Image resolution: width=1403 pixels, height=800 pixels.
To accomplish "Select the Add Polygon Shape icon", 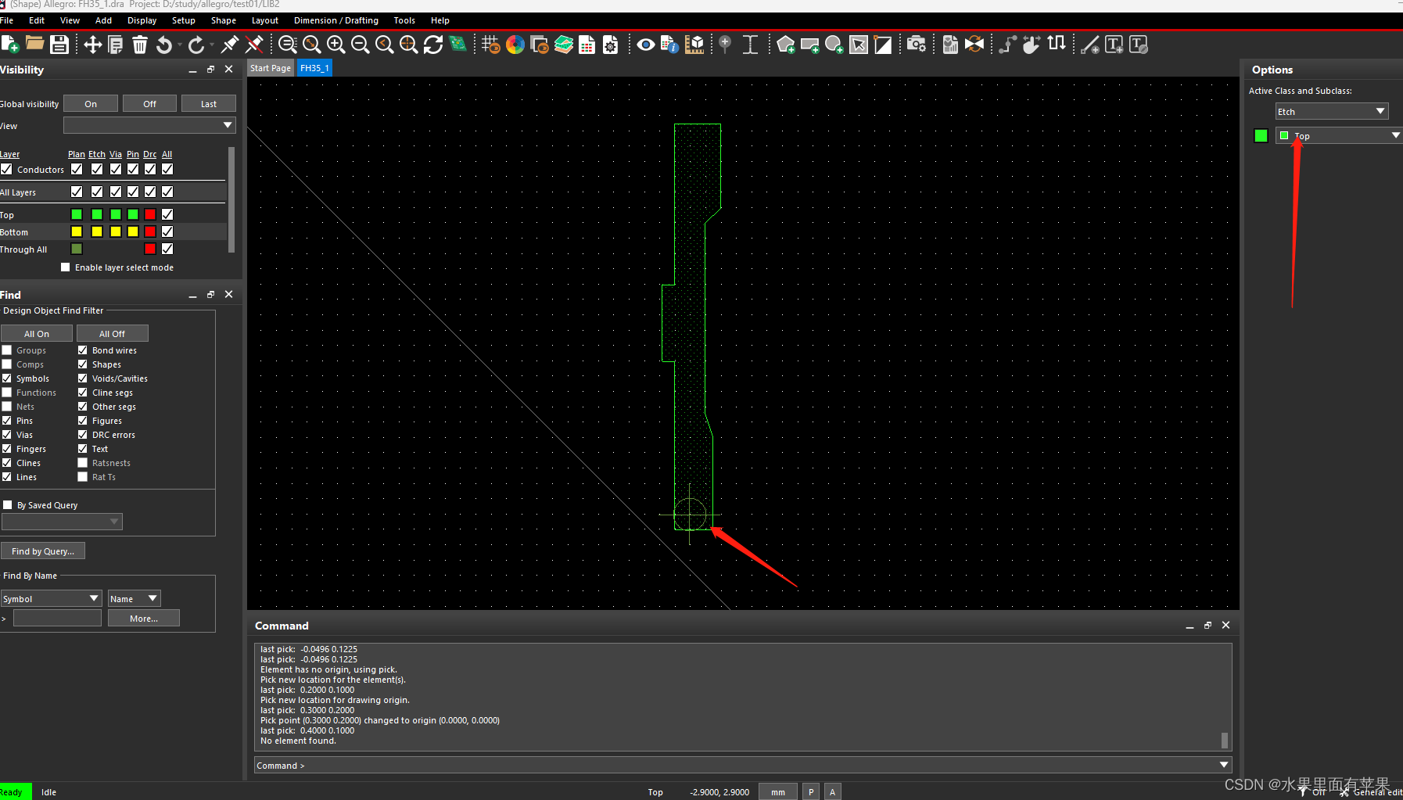I will pyautogui.click(x=786, y=45).
